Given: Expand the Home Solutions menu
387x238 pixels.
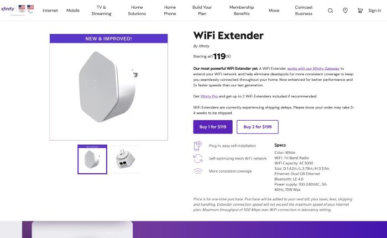Looking at the screenshot, I should click(x=137, y=11).
